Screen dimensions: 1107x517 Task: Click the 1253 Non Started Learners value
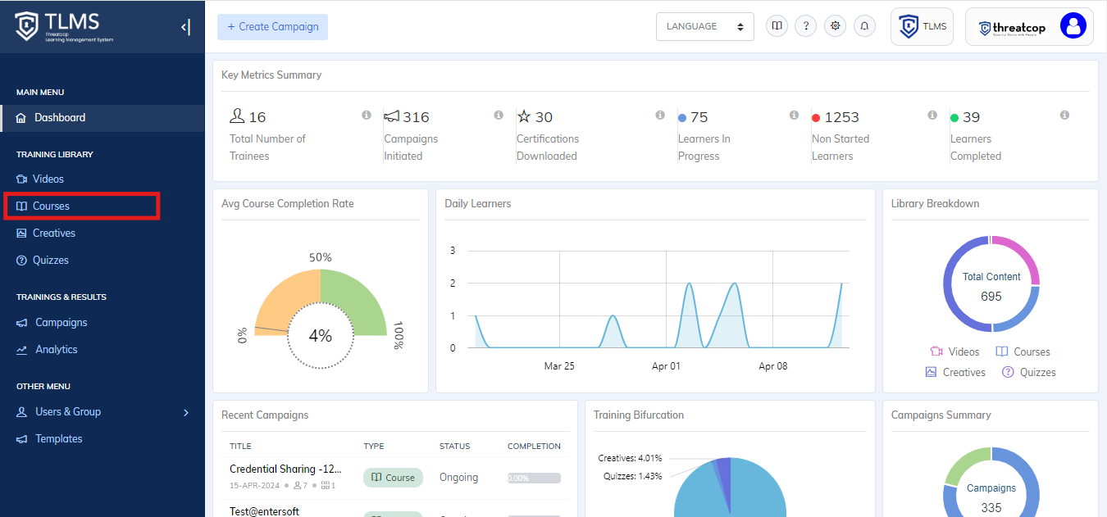(x=842, y=117)
